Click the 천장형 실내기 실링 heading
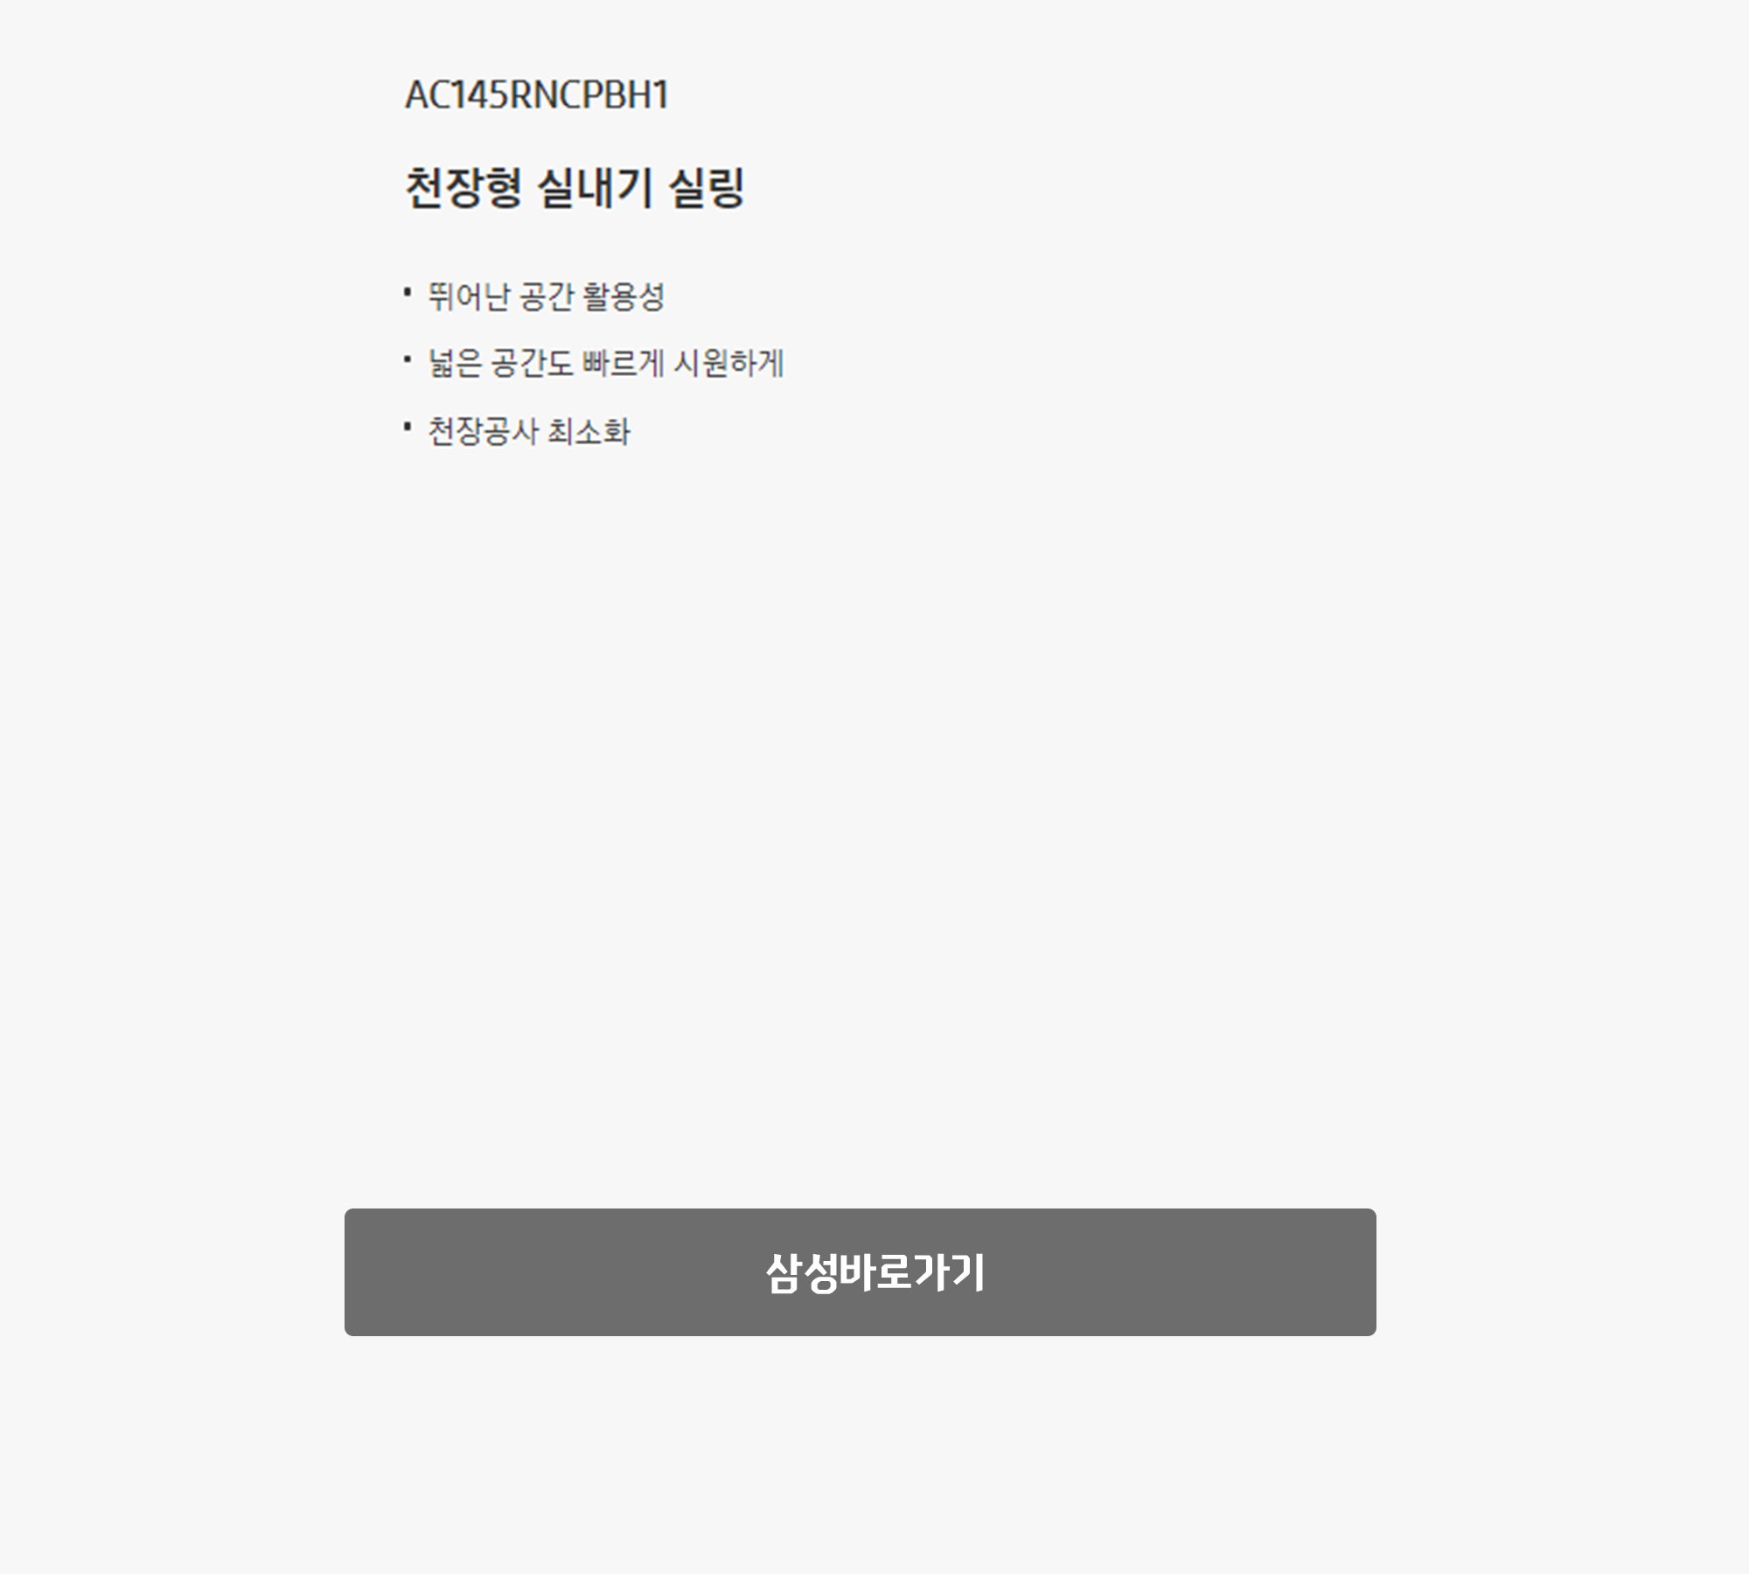The width and height of the screenshot is (1749, 1574). pyautogui.click(x=575, y=187)
